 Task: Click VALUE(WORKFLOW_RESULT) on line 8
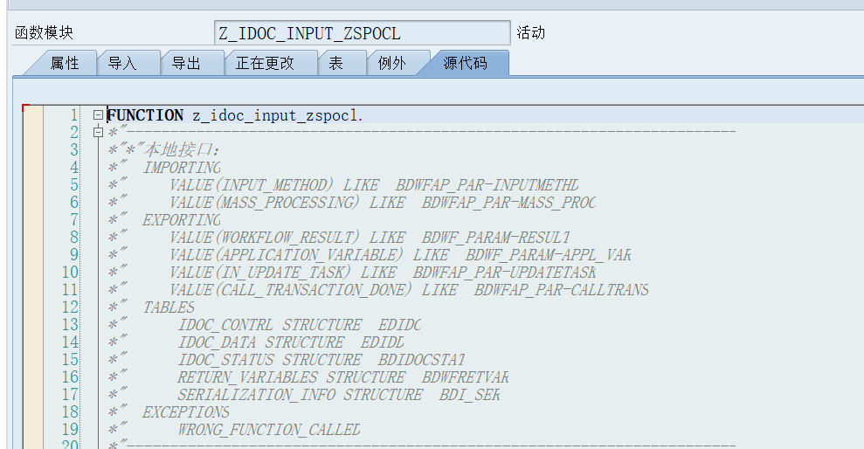(x=264, y=238)
